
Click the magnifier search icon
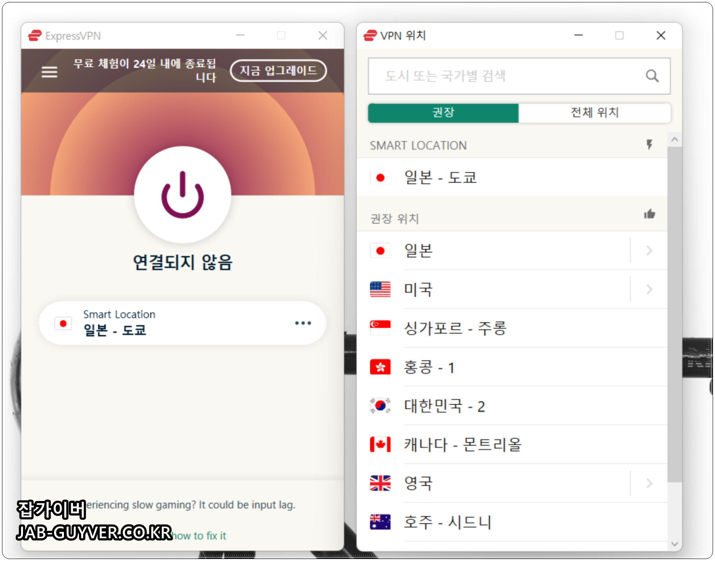coord(652,76)
